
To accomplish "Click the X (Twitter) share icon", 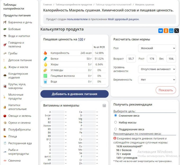I will pyautogui.click(x=177, y=31).
